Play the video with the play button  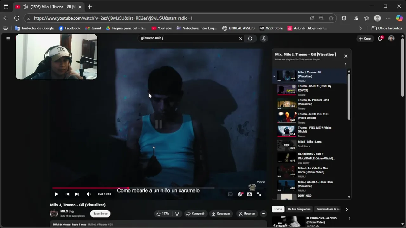(56, 194)
